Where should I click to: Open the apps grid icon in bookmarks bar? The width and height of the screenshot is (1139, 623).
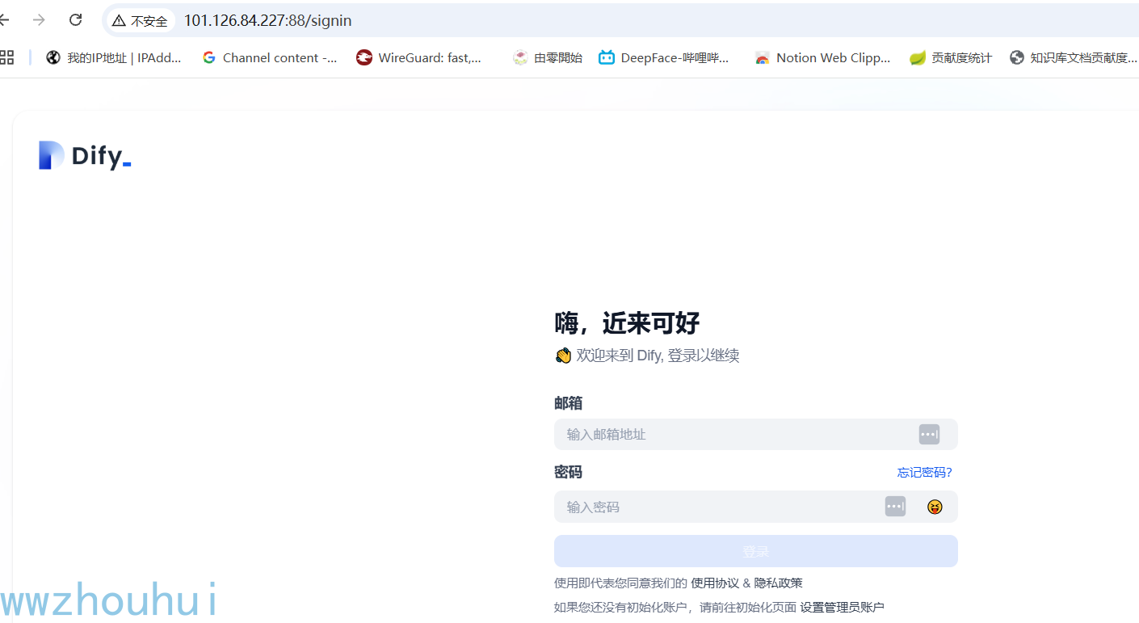coord(6,57)
